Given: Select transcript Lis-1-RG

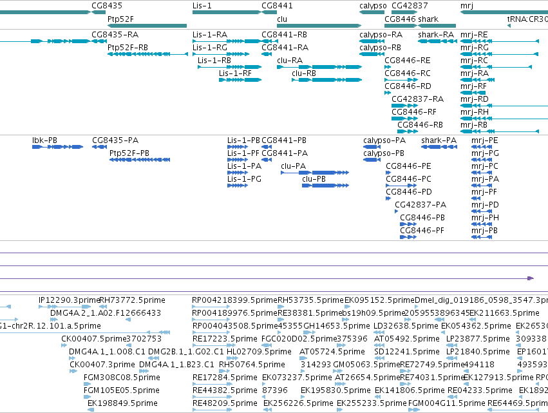Looking at the screenshot, I should point(221,54).
